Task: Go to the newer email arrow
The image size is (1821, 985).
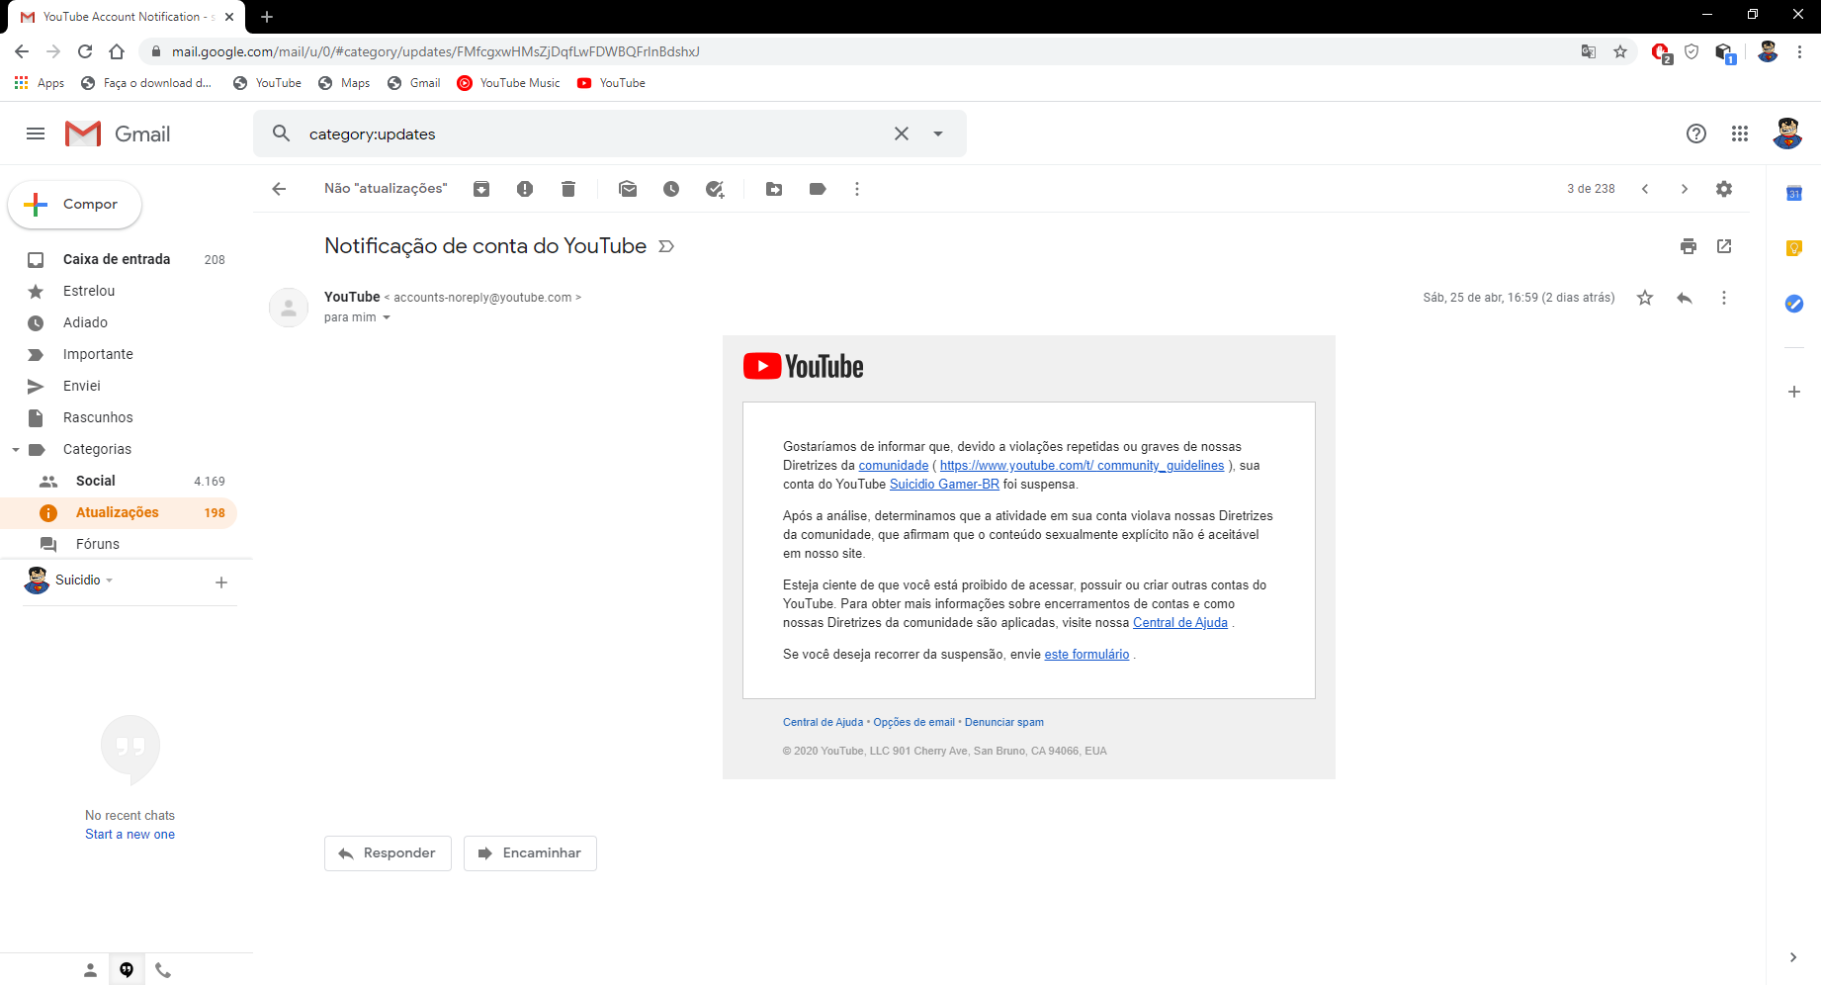Action: pyautogui.click(x=1645, y=189)
